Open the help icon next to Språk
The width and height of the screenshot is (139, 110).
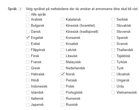(20, 9)
